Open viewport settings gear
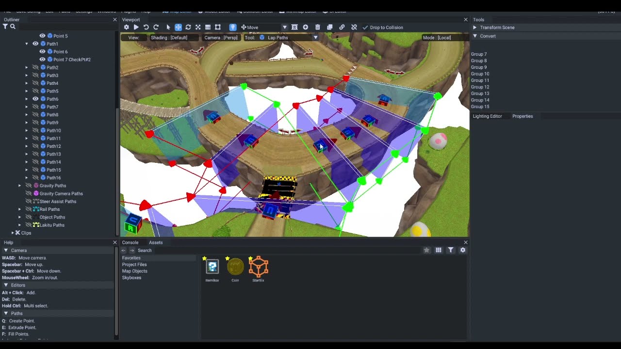 [127, 28]
